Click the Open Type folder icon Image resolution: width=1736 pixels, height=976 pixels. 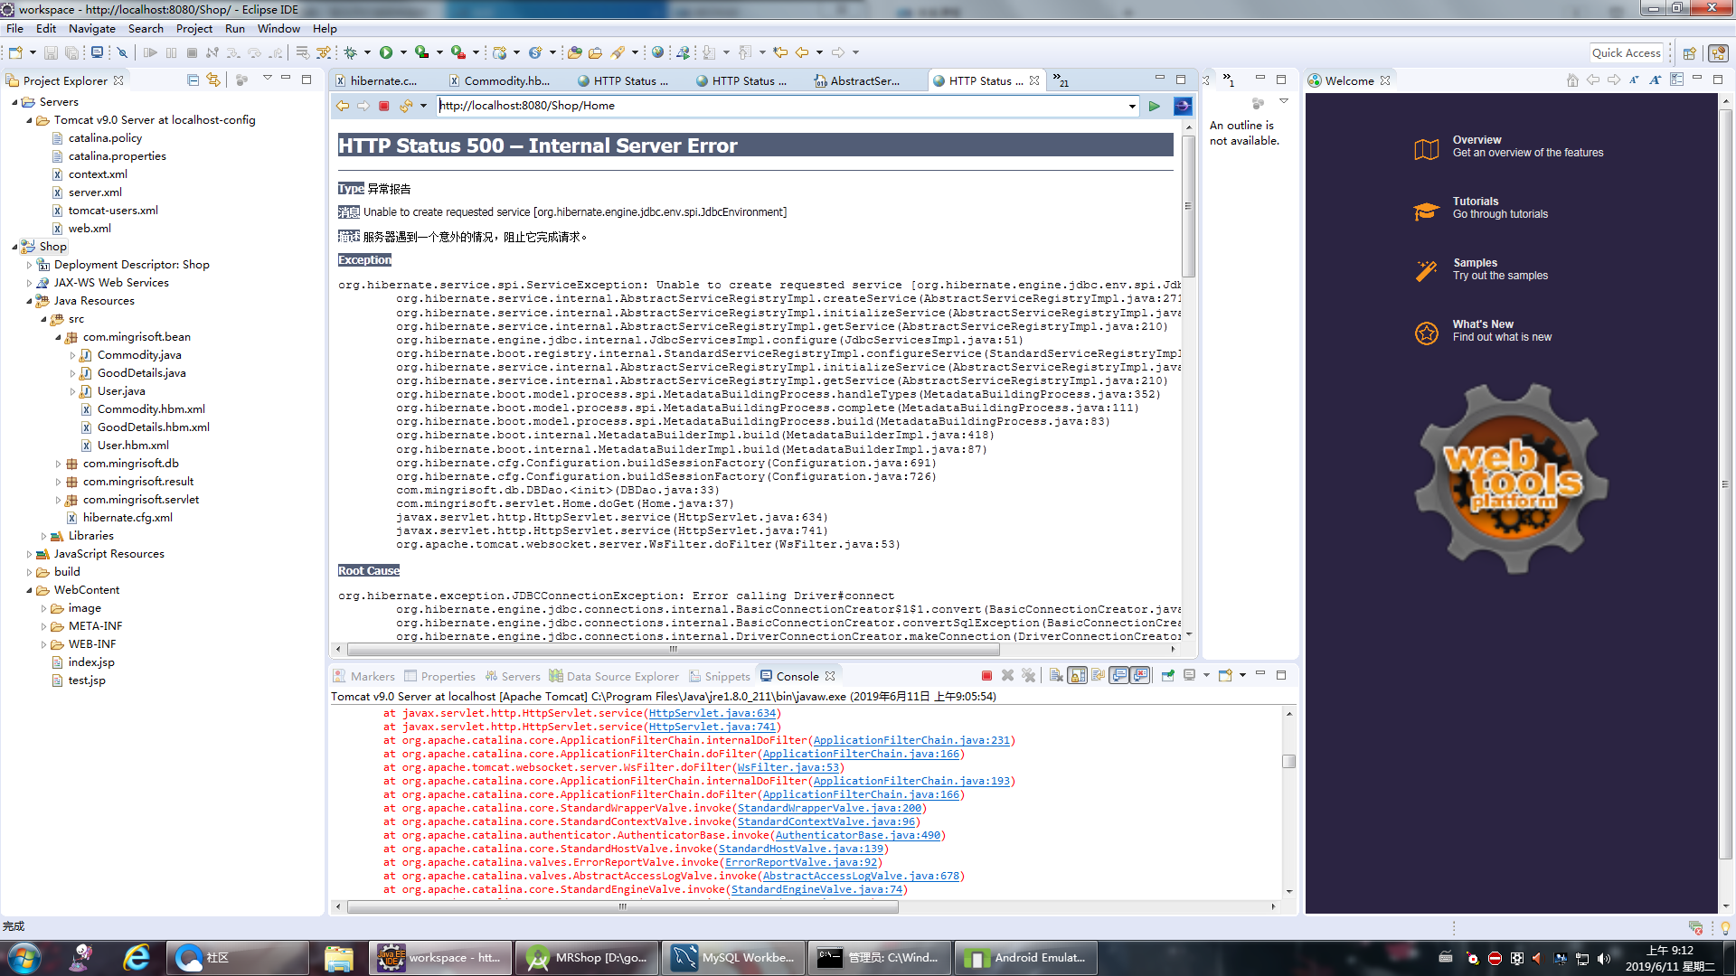point(575,53)
